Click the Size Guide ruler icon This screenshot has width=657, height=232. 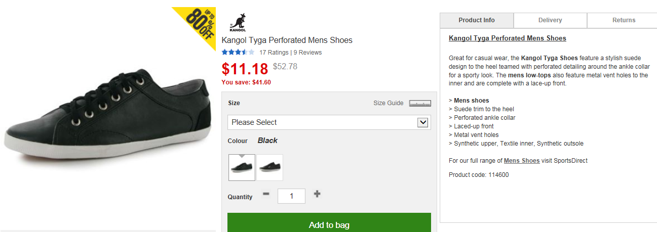pos(420,104)
